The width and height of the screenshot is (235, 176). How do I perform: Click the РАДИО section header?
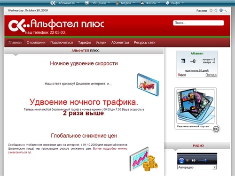tap(198, 145)
